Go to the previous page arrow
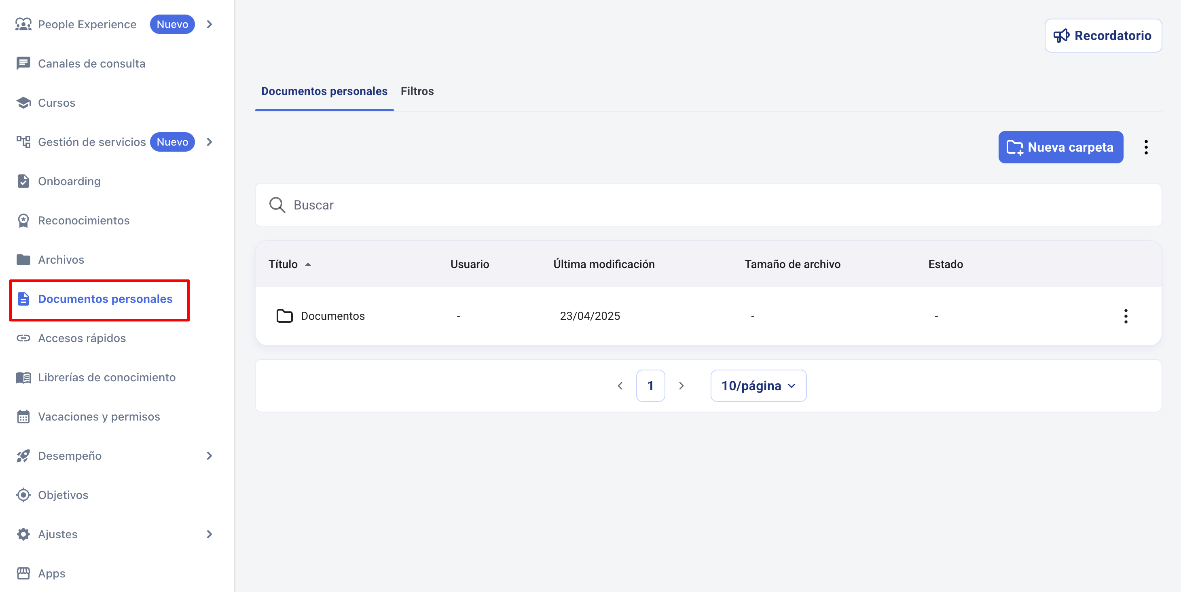Screen dimensions: 1181x592 click(620, 386)
